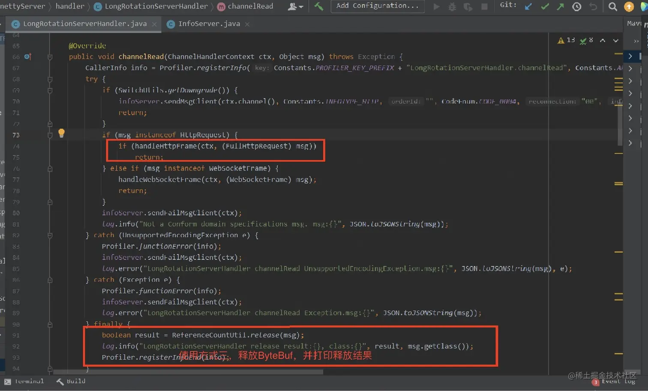Open Git History clock icon

coord(577,6)
